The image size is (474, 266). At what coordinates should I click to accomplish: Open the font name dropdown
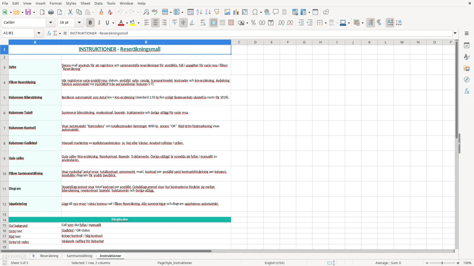click(50, 23)
